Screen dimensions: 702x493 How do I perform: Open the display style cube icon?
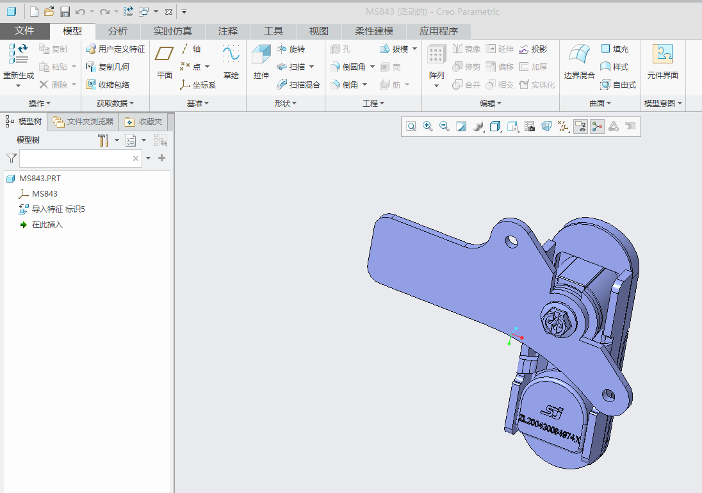point(495,127)
